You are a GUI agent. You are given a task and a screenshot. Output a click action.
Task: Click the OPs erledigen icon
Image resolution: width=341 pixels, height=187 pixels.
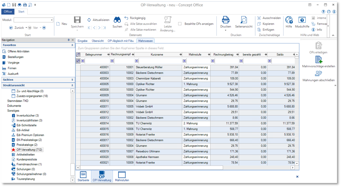pyautogui.click(x=319, y=46)
